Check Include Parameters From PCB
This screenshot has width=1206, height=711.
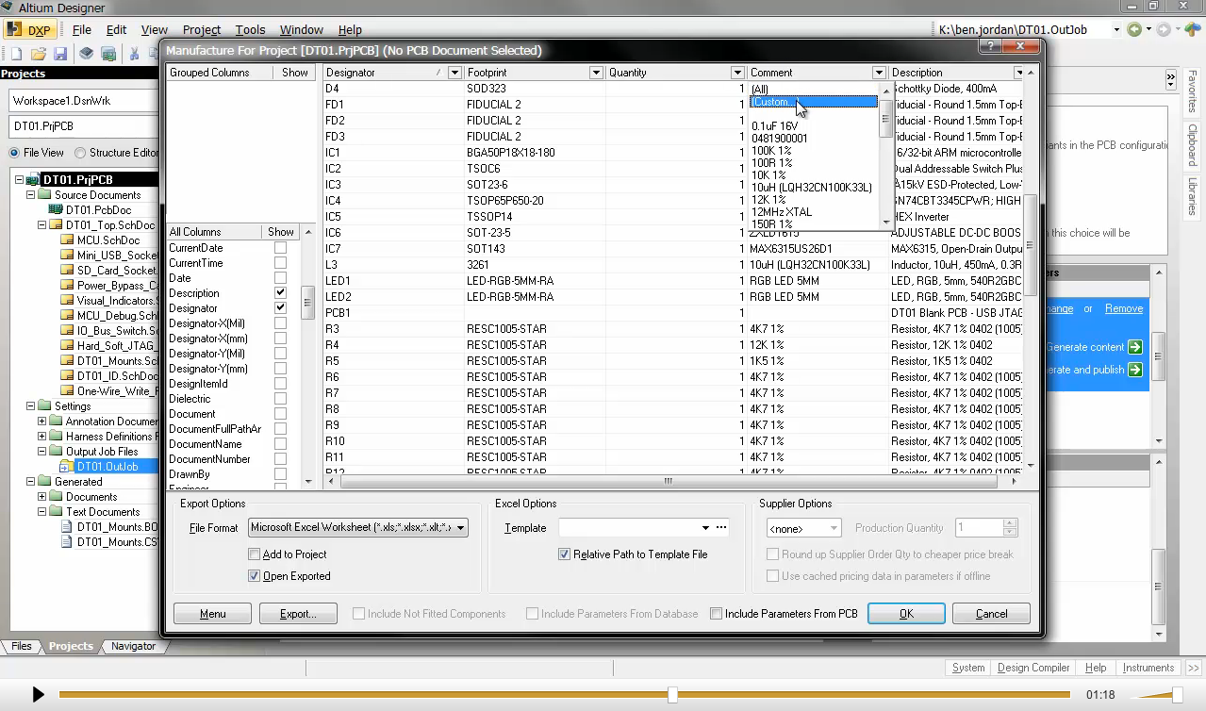(x=717, y=614)
